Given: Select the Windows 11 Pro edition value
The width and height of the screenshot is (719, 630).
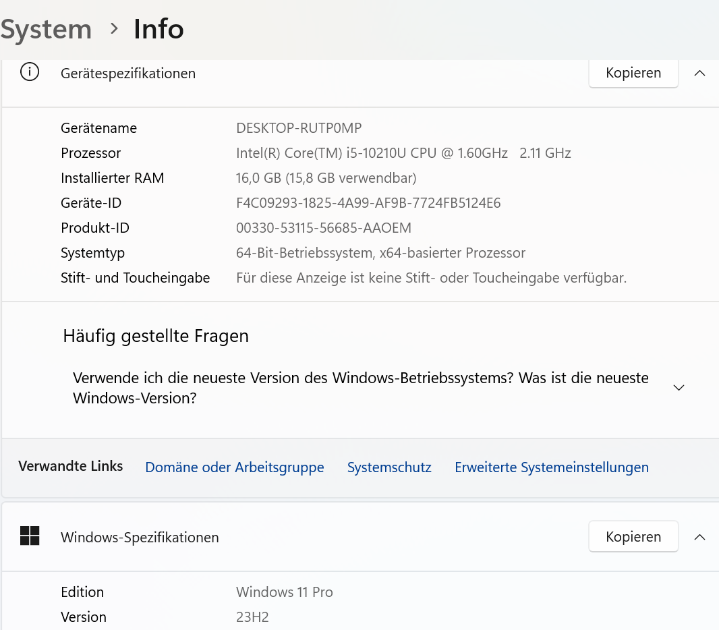Looking at the screenshot, I should (x=285, y=592).
